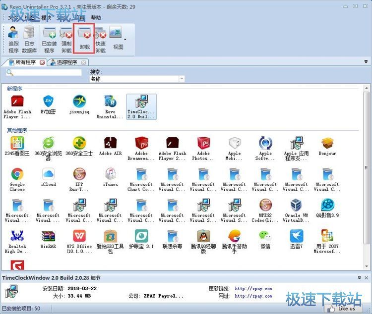This screenshot has height=314, width=372.
Task: Select 腾讯QQ轻聊版 program
Action: click(x=203, y=242)
